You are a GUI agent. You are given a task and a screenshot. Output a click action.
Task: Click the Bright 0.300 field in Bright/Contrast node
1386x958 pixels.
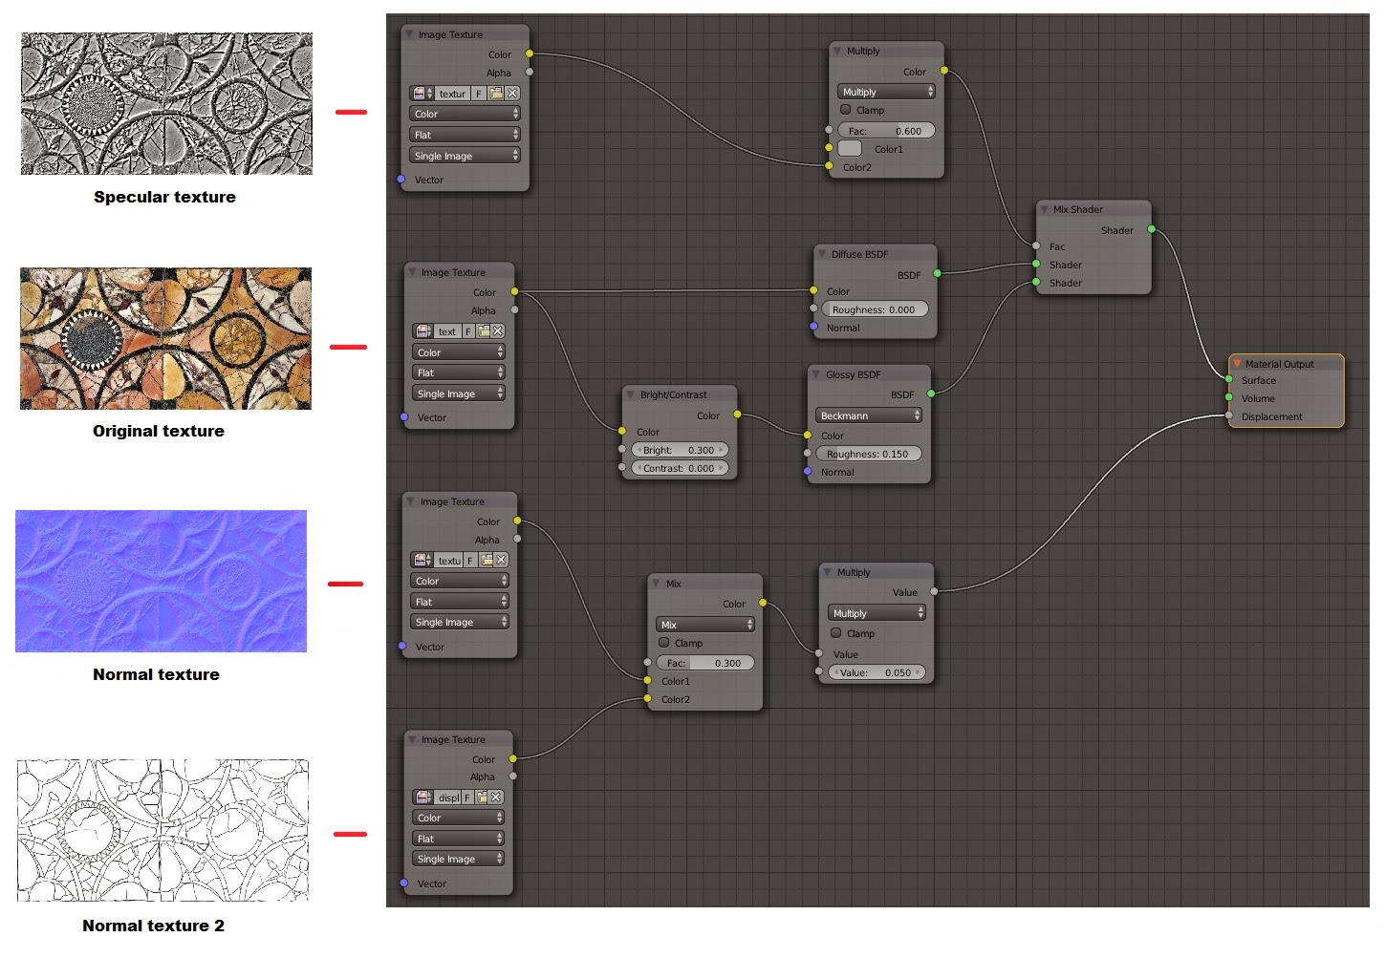(679, 450)
